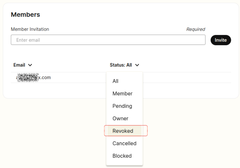This screenshot has width=240, height=168.
Task: Click the chevron icon beside Email header
Action: [x=30, y=65]
